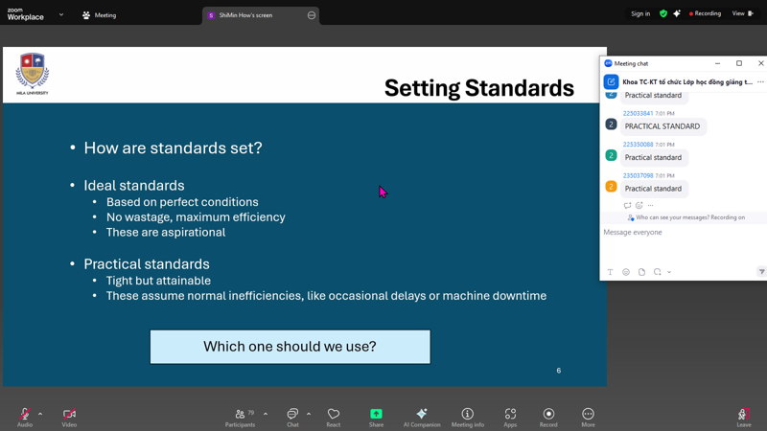This screenshot has height=431, width=767.
Task: Switch to the Meeting tab
Action: (99, 14)
